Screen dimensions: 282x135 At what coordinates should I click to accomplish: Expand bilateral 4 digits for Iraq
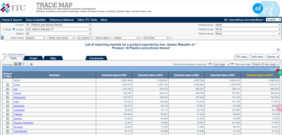point(7,89)
